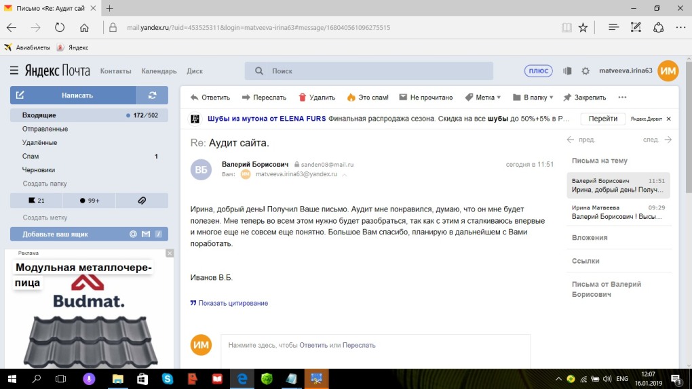Viewport: 692px width, 389px height.
Task: Show flagged important messages filter
Action: [x=36, y=201]
